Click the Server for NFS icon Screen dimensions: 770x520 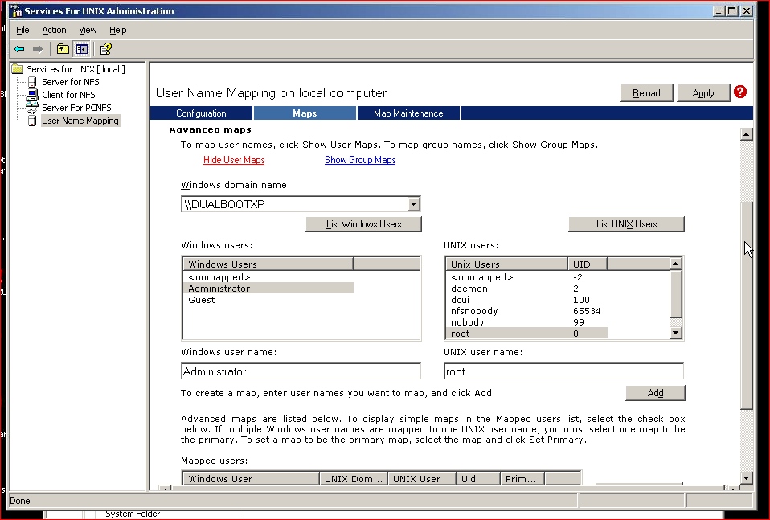(x=32, y=82)
